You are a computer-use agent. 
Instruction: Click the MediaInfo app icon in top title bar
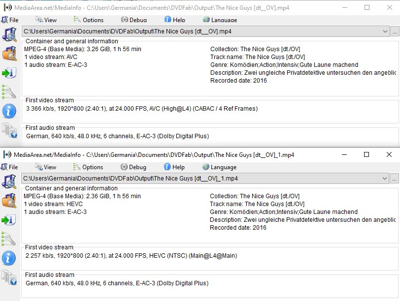8,8
